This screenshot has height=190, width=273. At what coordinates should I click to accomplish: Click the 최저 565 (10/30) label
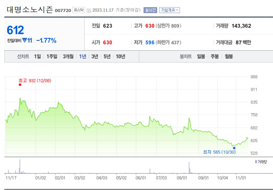pos(219,152)
